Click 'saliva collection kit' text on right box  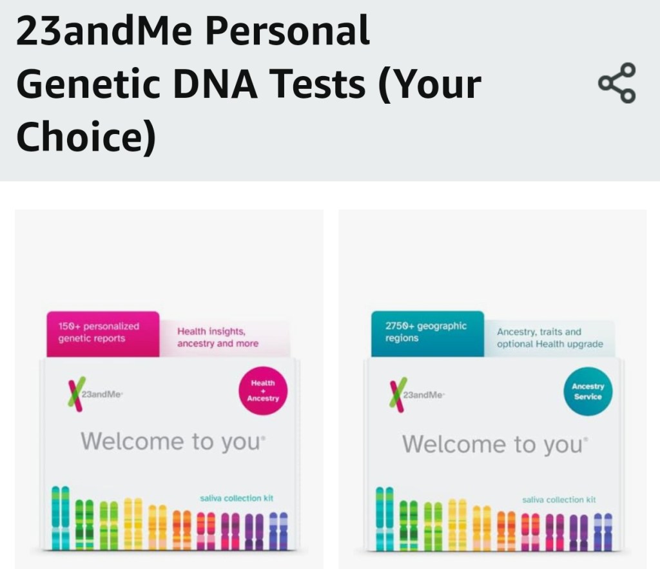(x=558, y=499)
